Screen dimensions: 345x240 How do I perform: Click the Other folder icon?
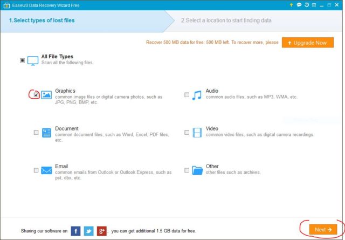click(197, 170)
